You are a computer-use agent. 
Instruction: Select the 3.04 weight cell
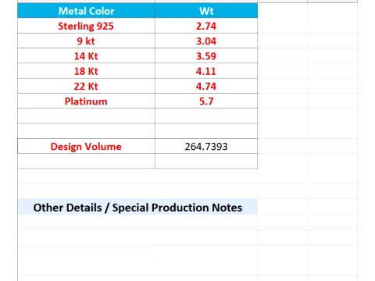(x=206, y=41)
